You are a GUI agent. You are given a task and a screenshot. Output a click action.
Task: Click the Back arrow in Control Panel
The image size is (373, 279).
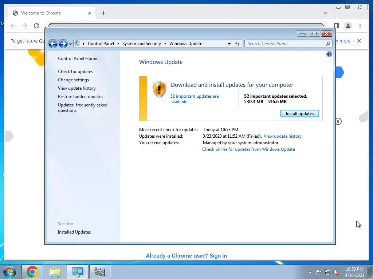[x=53, y=44]
